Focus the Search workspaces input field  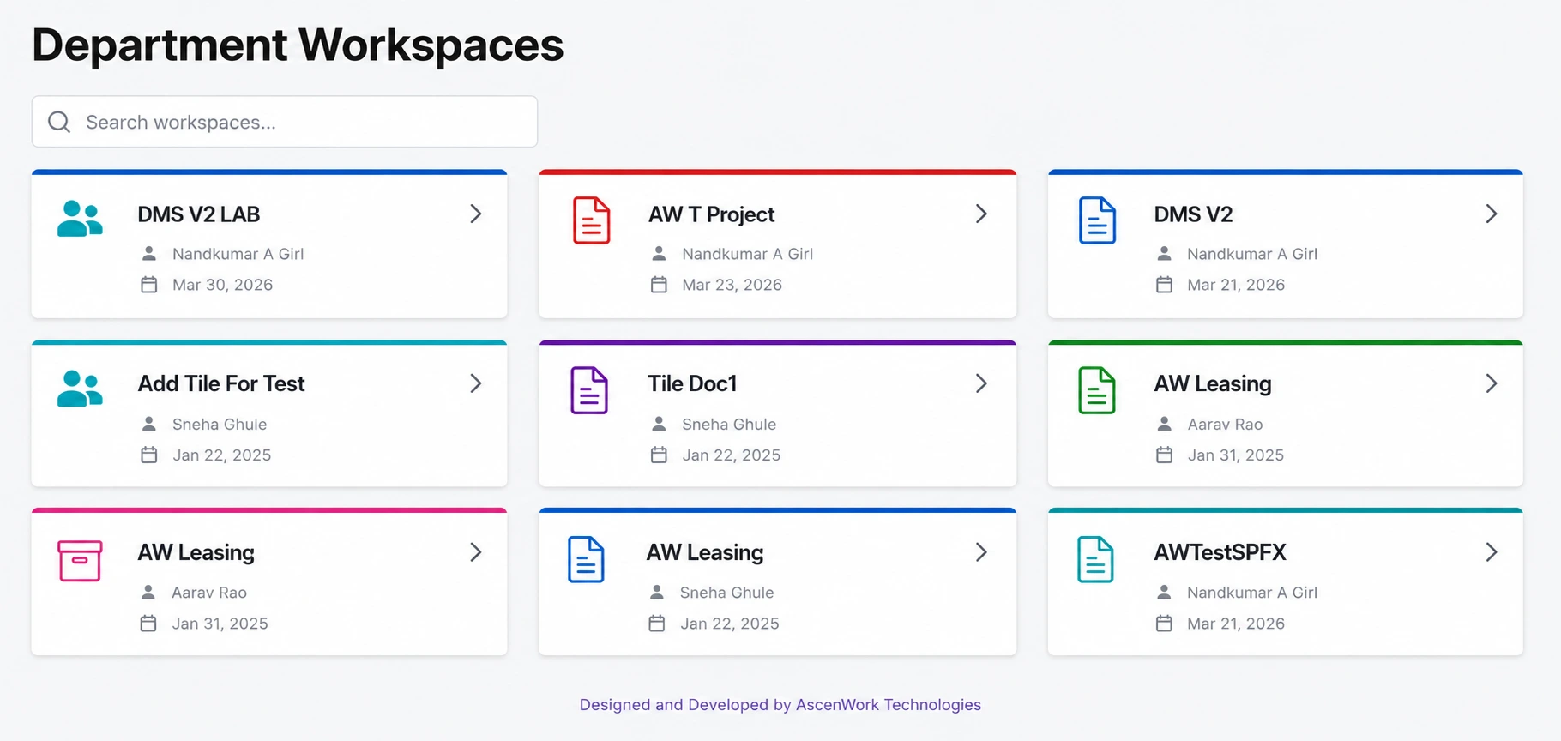tap(285, 122)
